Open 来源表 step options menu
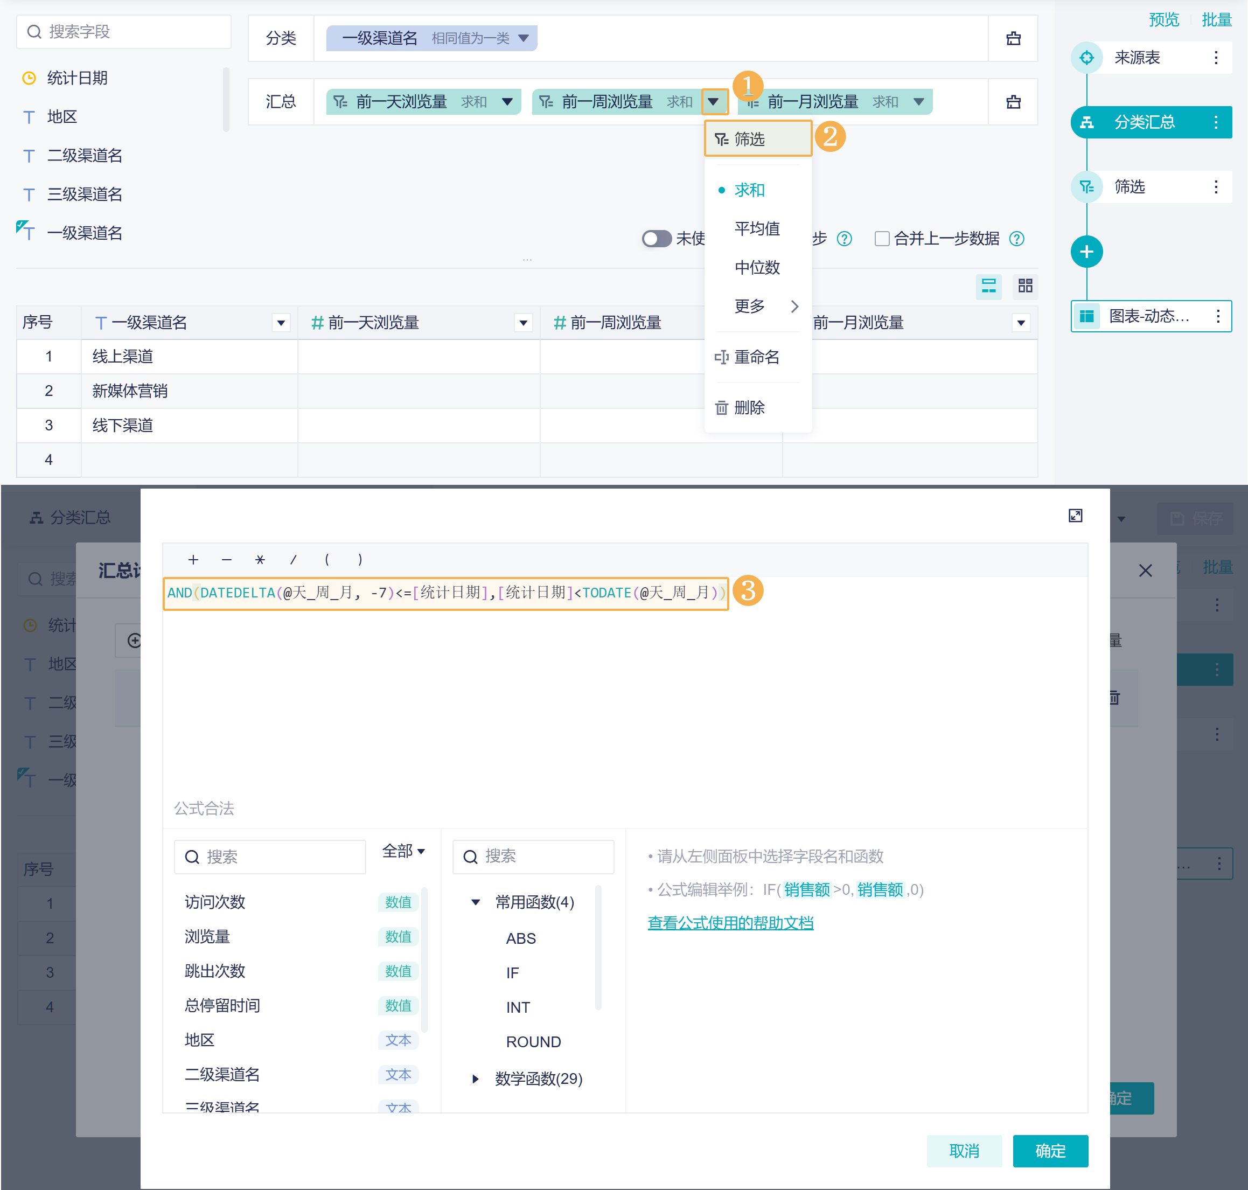This screenshot has height=1190, width=1248. (1215, 58)
